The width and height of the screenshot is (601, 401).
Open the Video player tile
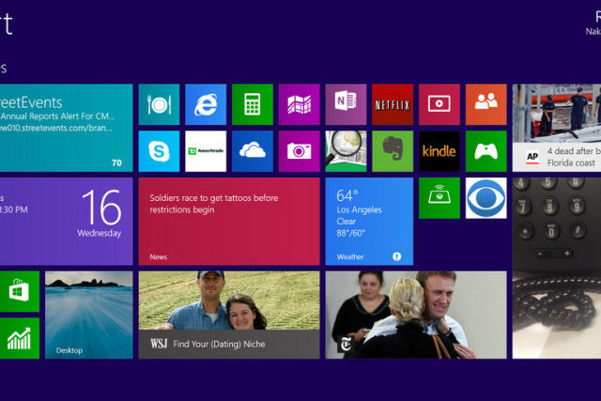tap(439, 104)
